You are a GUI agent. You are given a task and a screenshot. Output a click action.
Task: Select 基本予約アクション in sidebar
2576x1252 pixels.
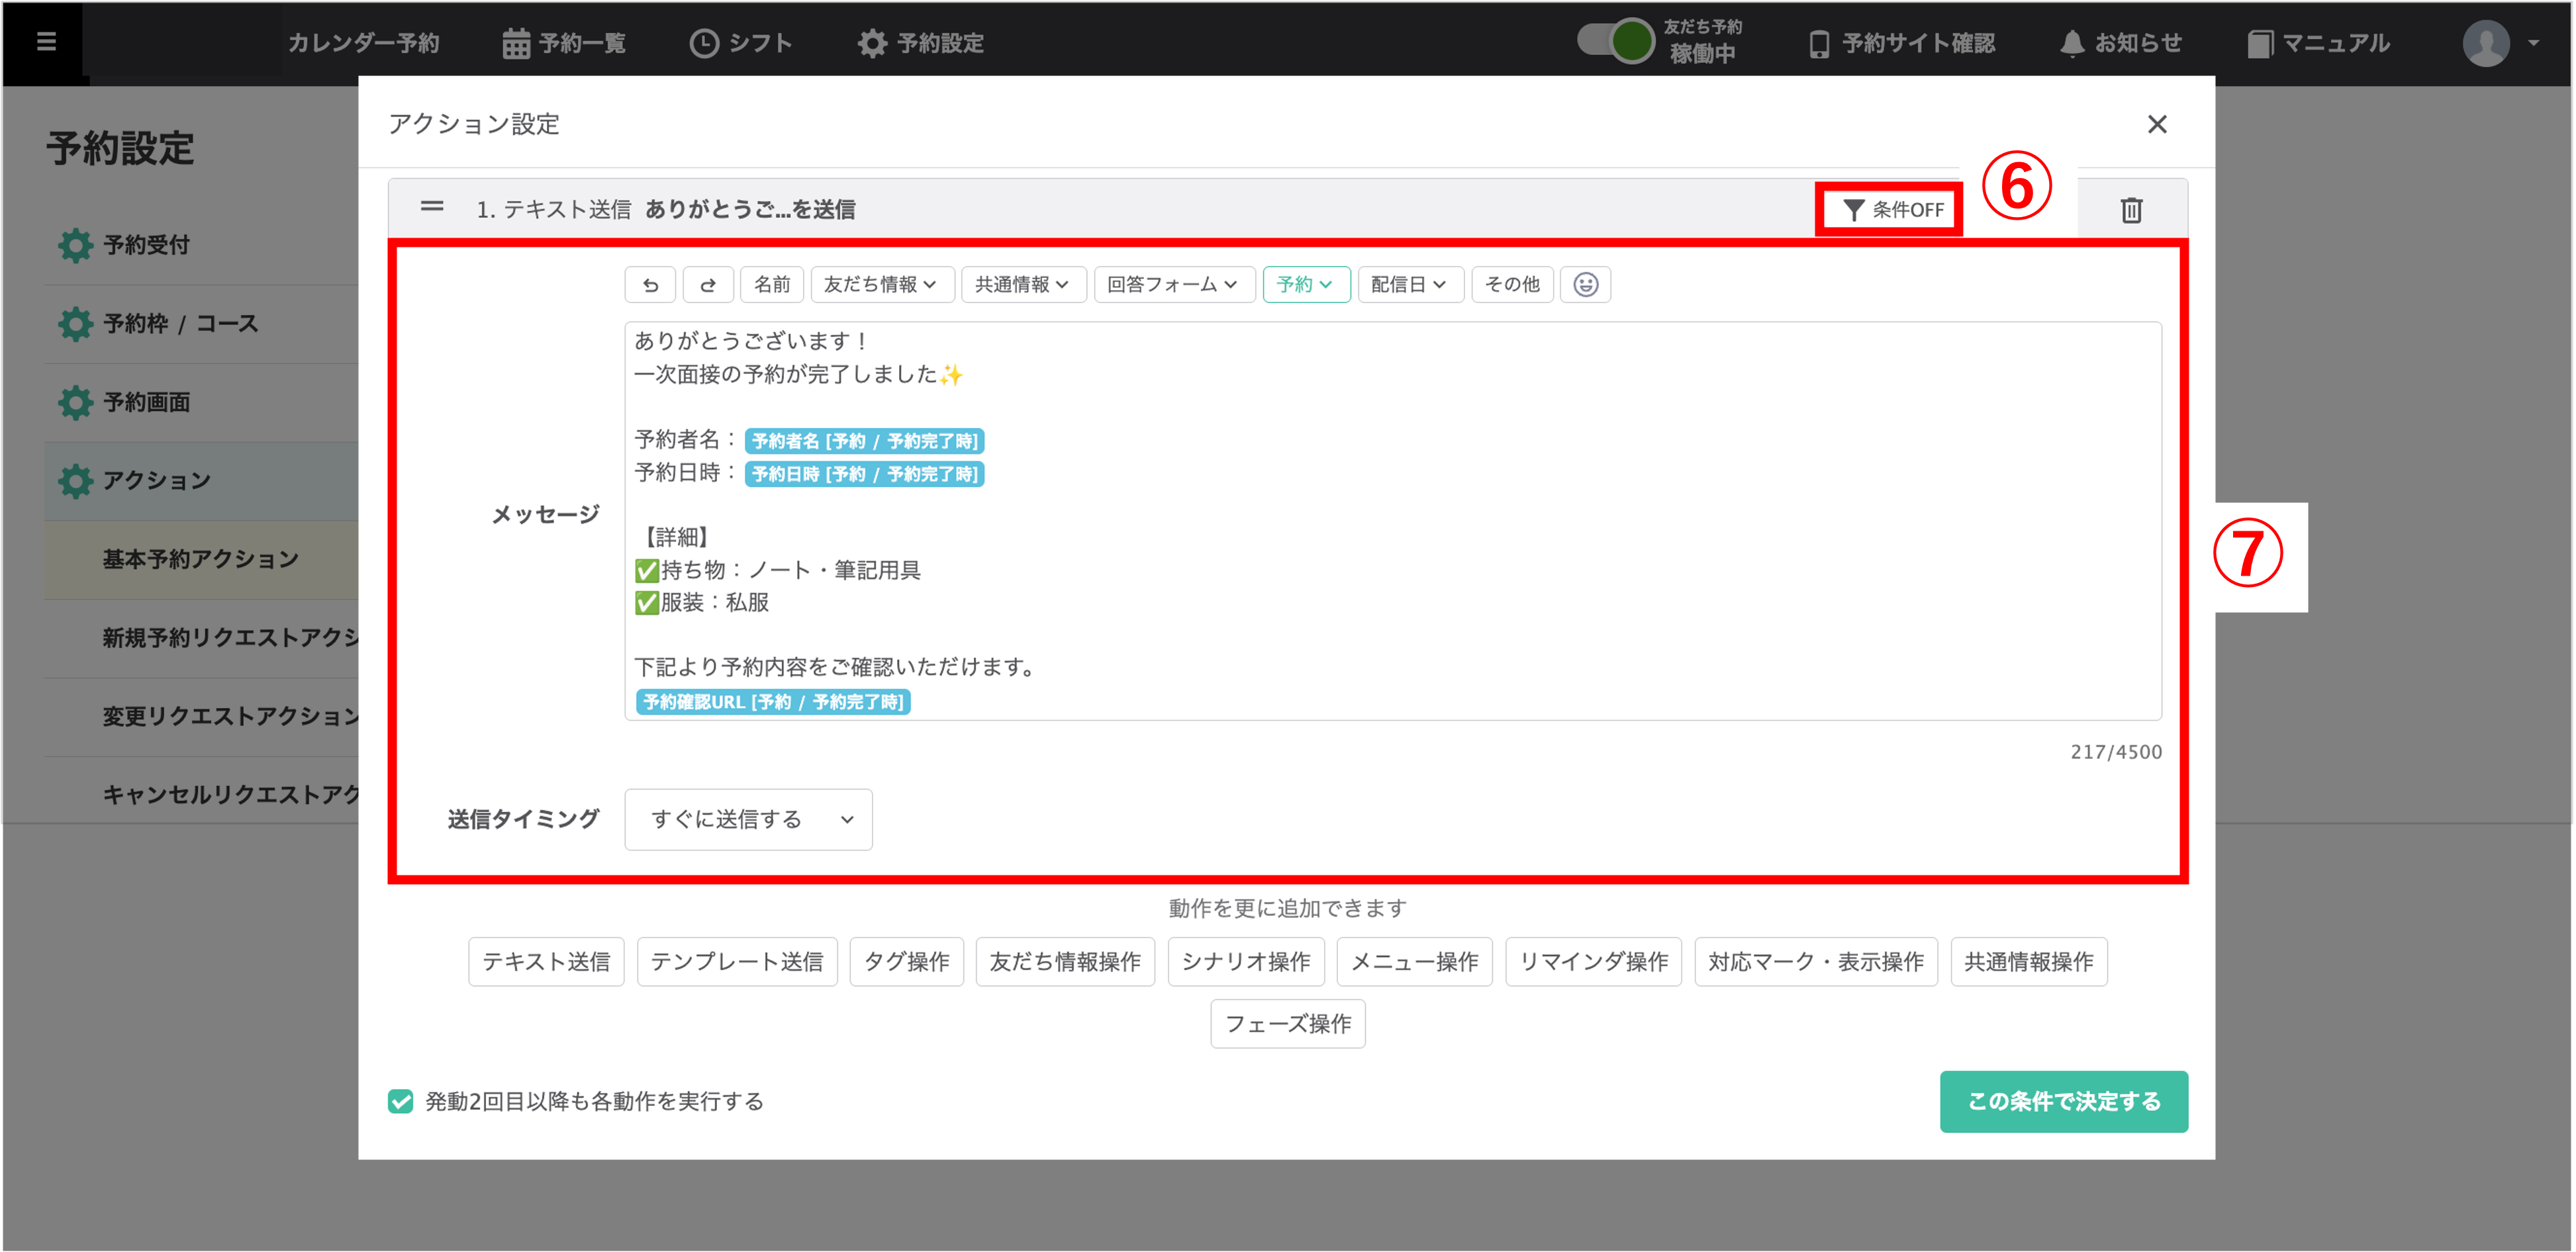(200, 560)
